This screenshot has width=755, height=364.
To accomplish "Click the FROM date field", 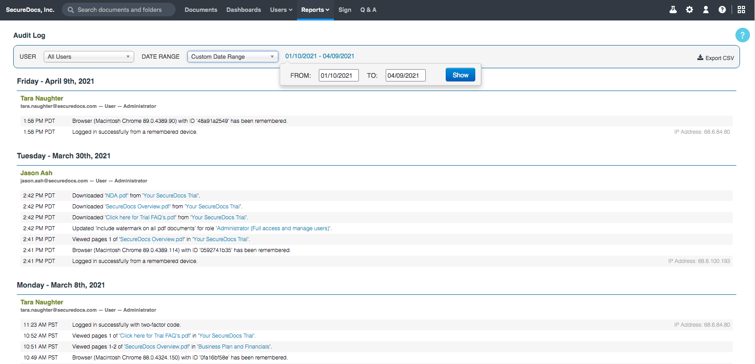I will tap(339, 76).
